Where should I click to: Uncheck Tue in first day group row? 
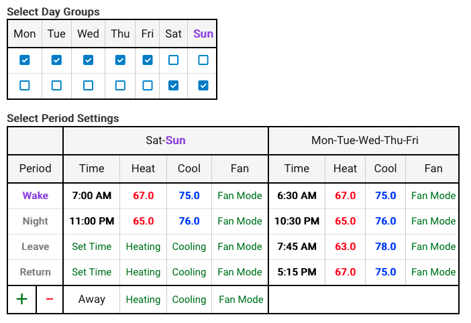point(56,60)
